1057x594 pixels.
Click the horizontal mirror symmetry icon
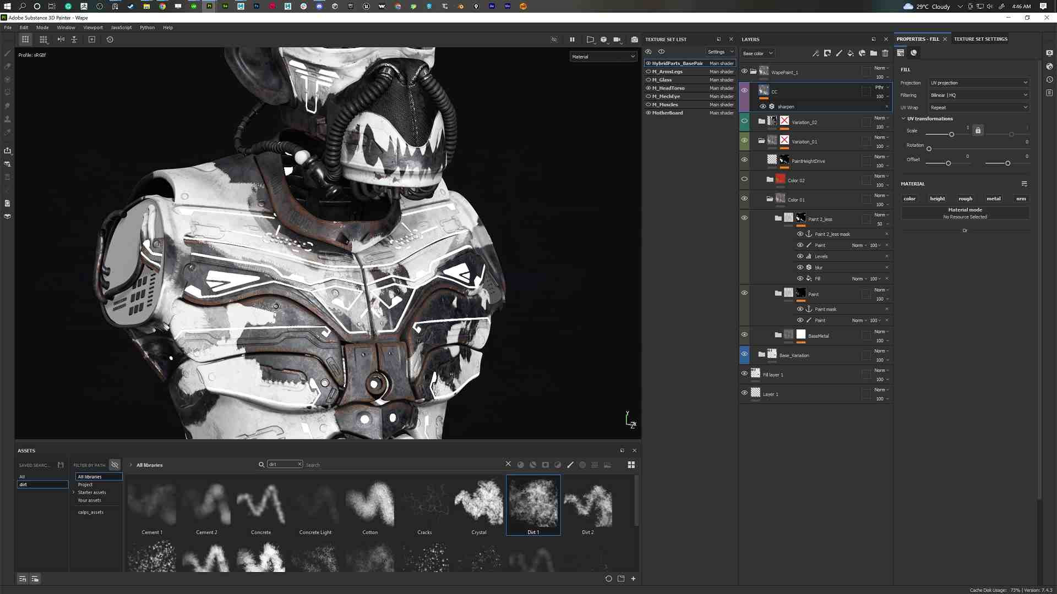click(61, 40)
